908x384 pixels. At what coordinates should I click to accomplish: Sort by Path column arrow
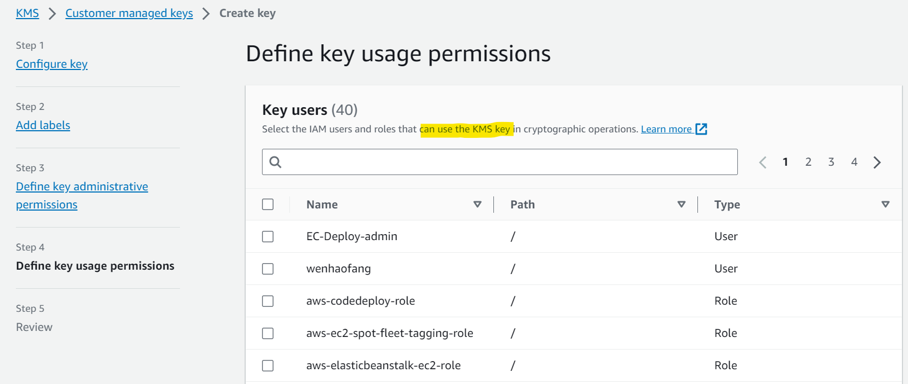(x=682, y=204)
